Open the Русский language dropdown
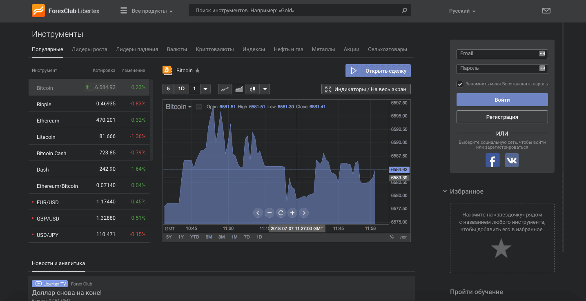The image size is (586, 301). tap(462, 11)
